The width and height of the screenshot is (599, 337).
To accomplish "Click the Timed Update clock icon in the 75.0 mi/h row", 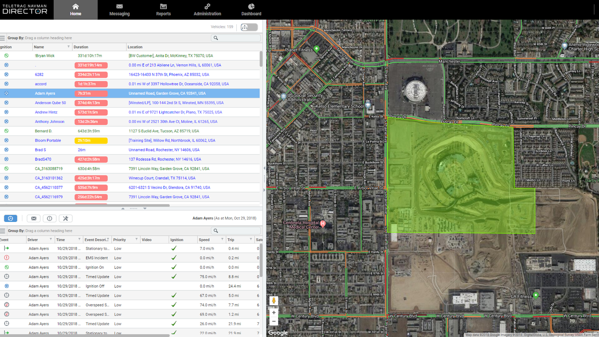I will coord(6,277).
